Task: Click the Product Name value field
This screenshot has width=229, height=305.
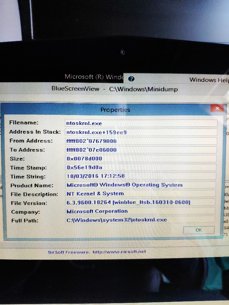Action: click(141, 185)
